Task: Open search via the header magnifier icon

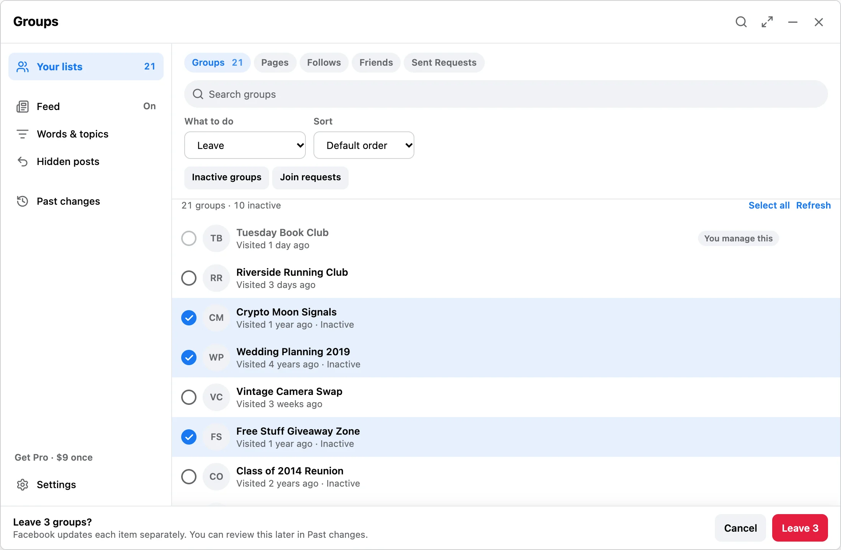Action: click(741, 22)
